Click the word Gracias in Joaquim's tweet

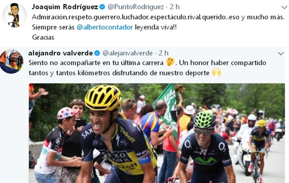(x=43, y=38)
